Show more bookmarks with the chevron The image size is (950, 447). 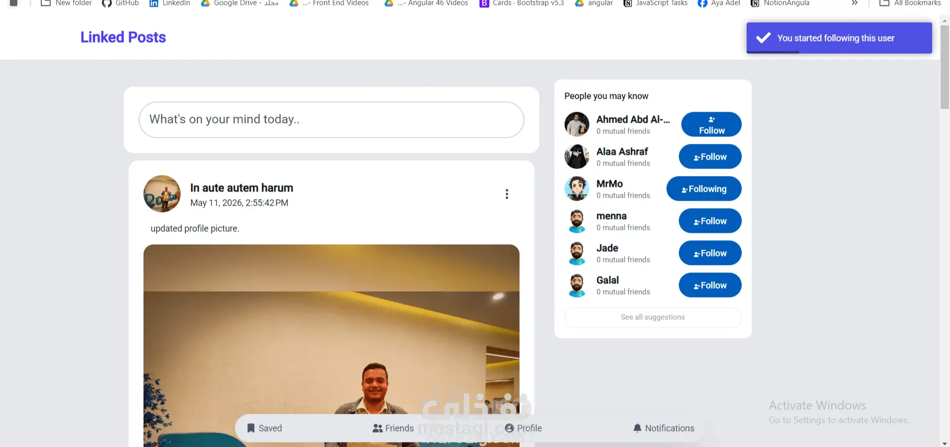(x=855, y=3)
